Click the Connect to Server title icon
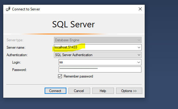This screenshot has height=109, width=178. [x=8, y=9]
